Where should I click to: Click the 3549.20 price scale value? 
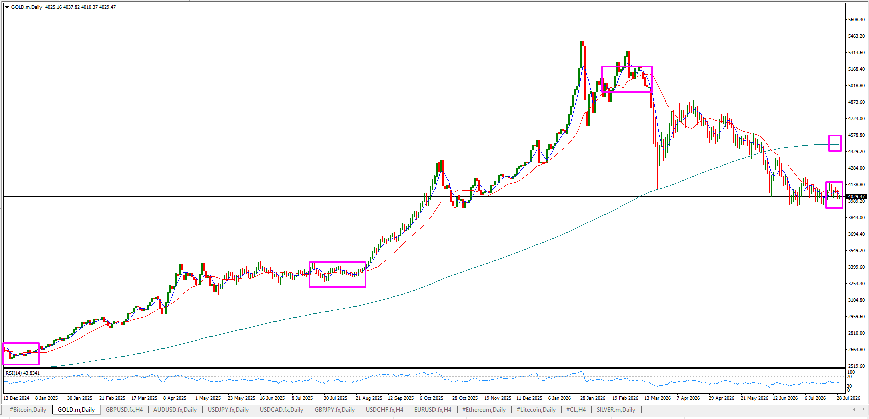[x=856, y=251]
